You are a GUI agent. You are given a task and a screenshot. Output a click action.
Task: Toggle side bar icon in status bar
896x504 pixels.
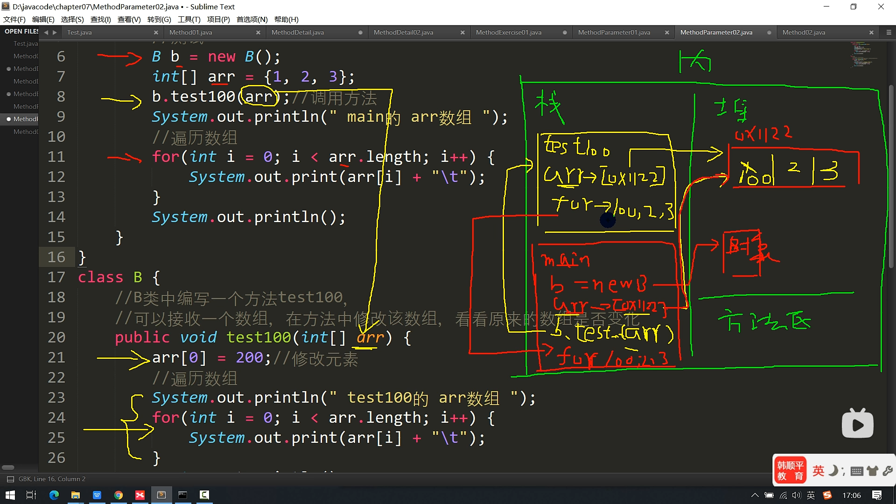[10, 479]
